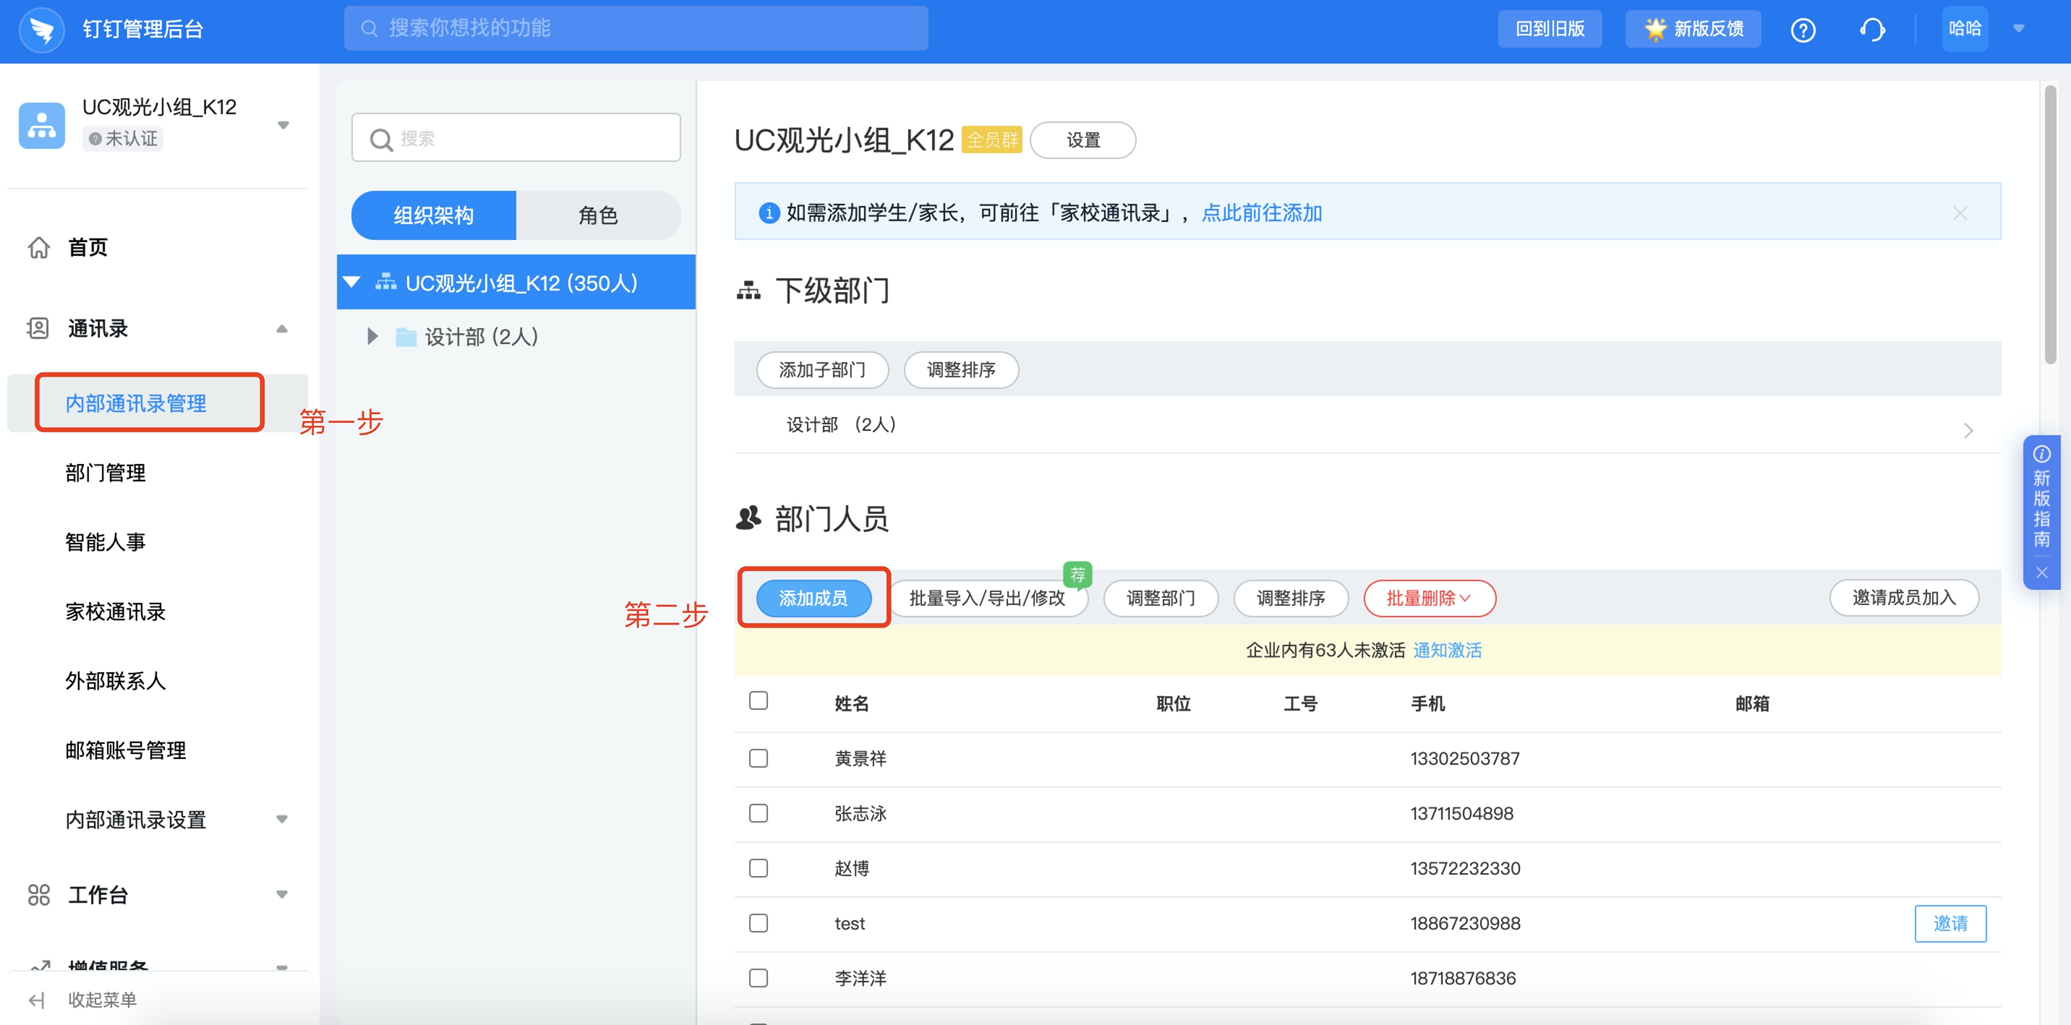Open 设计部 (2人) sub-department row
Viewport: 2071px width, 1025px height.
[x=1367, y=425]
